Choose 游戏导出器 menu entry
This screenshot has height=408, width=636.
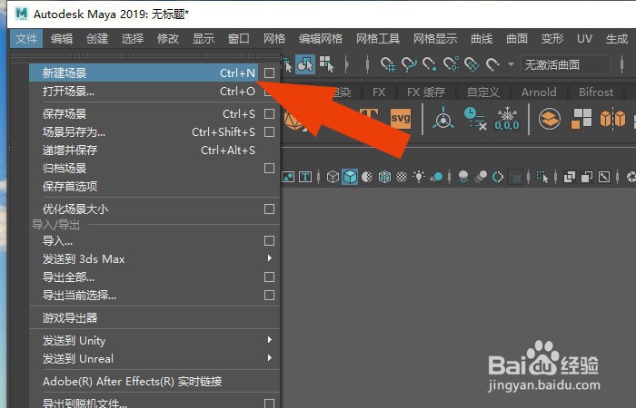point(154,317)
